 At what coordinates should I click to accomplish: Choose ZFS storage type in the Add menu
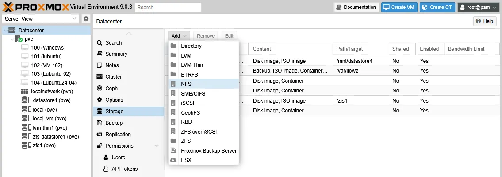[203, 141]
